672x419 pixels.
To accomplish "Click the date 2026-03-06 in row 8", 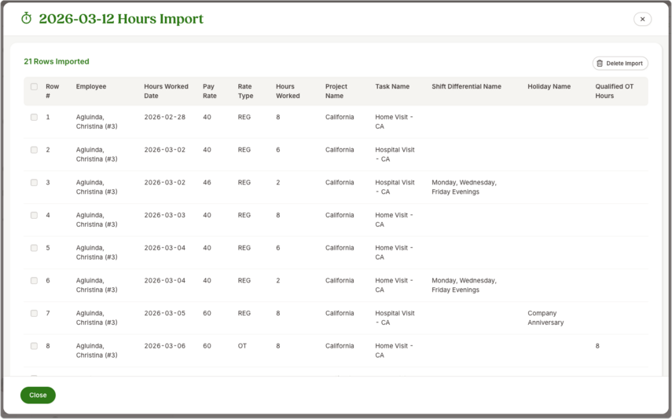I will click(x=164, y=346).
